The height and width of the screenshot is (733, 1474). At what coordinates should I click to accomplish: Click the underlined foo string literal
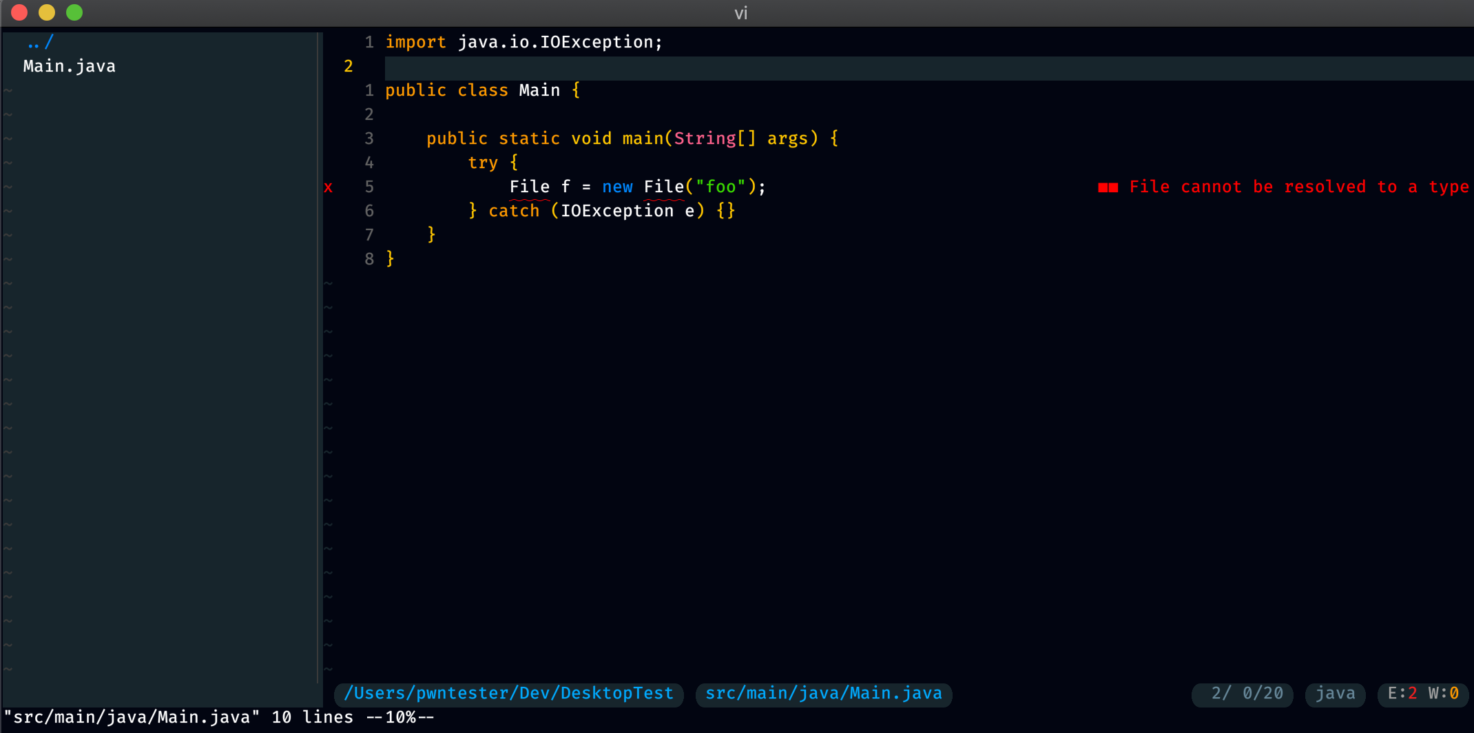tap(720, 186)
